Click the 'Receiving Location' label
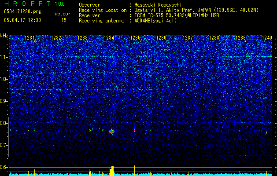Screen dimensions: 277x176 103,10
